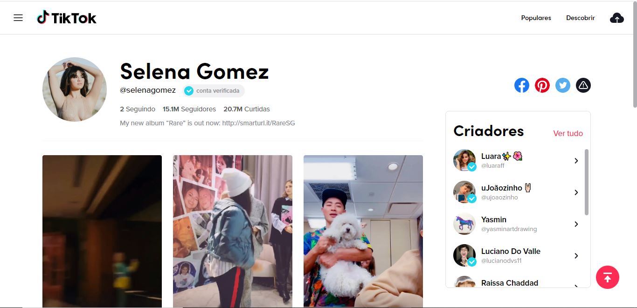Click the Criadores panel scrollbar
This screenshot has height=308, width=637.
586,182
